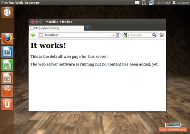The height and width of the screenshot is (134, 190).
Task: Click the Firefox icon in the launcher
Action: click(7, 39)
